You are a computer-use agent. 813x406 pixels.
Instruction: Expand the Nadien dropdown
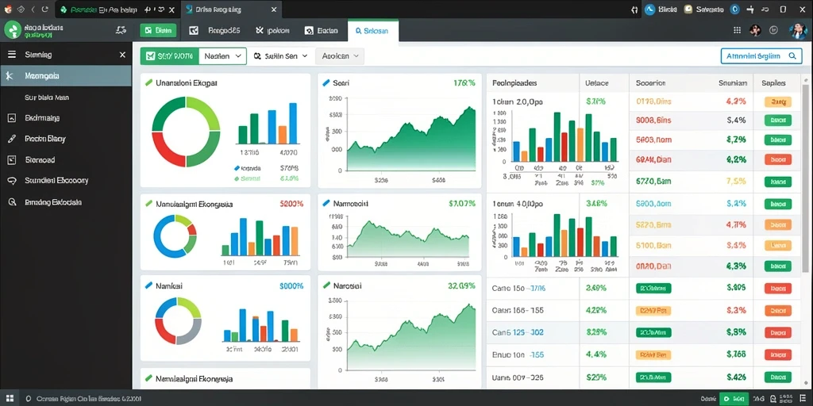pyautogui.click(x=222, y=56)
